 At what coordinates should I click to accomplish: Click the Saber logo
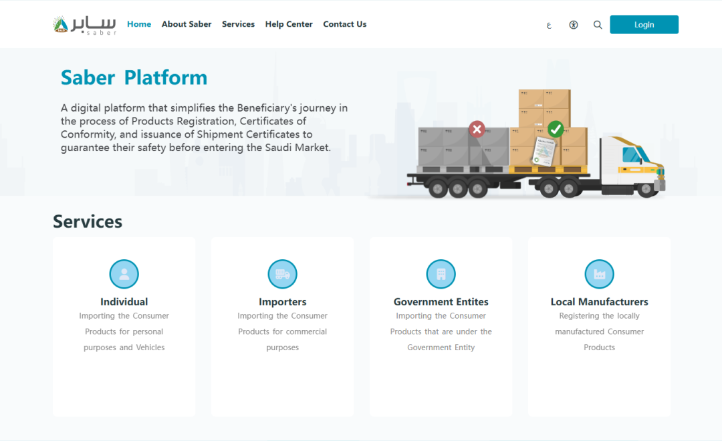84,25
